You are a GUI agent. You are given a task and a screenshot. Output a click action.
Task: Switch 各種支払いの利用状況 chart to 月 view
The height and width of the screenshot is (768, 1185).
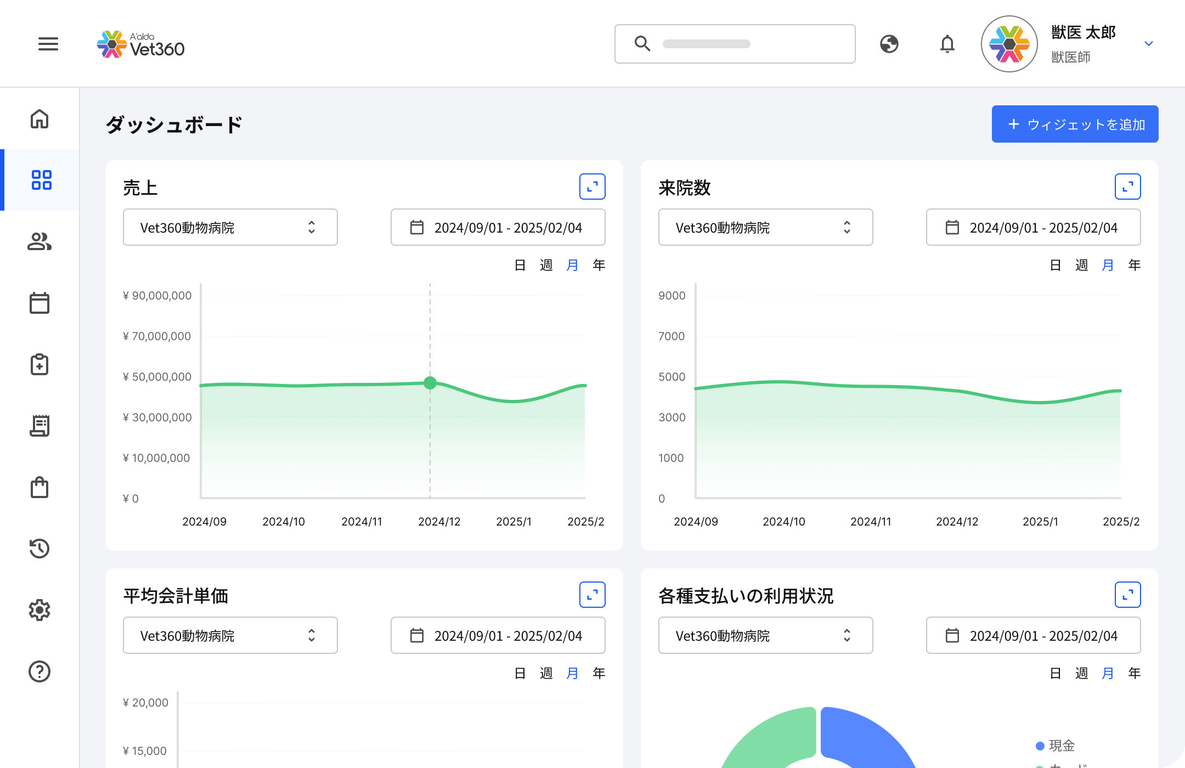[1108, 674]
